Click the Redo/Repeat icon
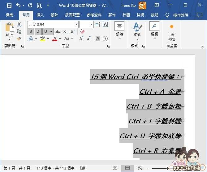Viewport: 207px width, 172px height. [x=30, y=5]
